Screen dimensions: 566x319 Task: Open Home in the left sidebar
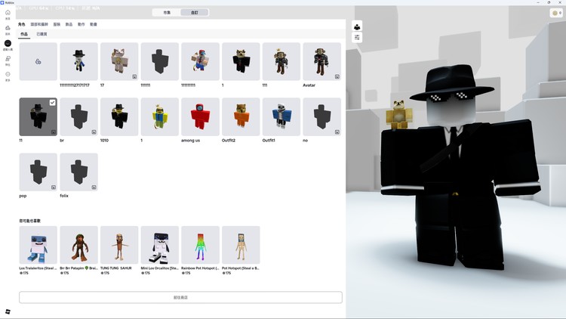(x=8, y=14)
